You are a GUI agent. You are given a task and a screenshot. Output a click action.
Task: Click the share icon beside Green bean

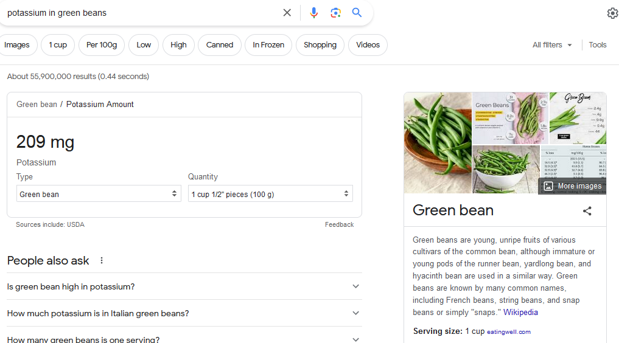click(587, 211)
